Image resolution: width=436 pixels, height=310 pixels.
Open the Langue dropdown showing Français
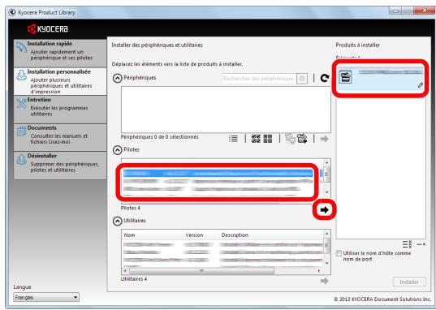pyautogui.click(x=46, y=297)
